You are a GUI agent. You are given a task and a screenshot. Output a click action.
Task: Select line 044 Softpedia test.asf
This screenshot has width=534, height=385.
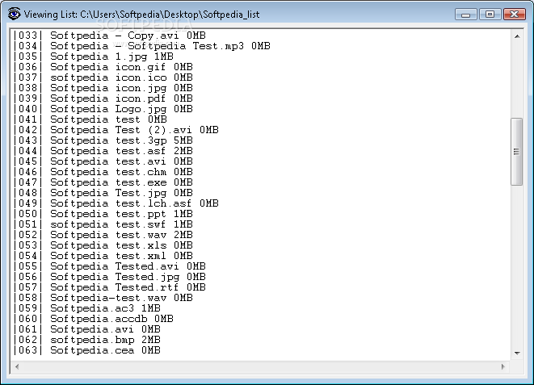tap(103, 151)
